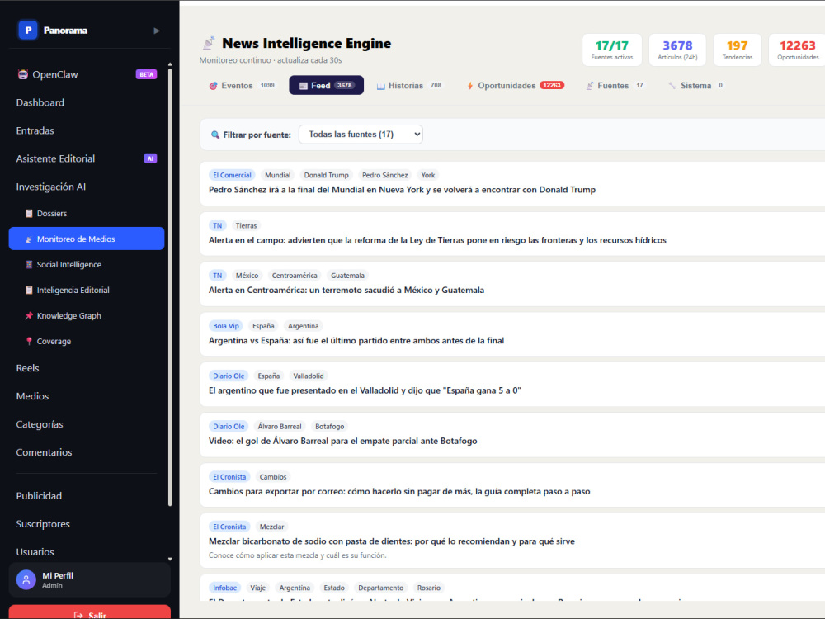
Task: Open Publicidad in sidebar
Action: 39,496
